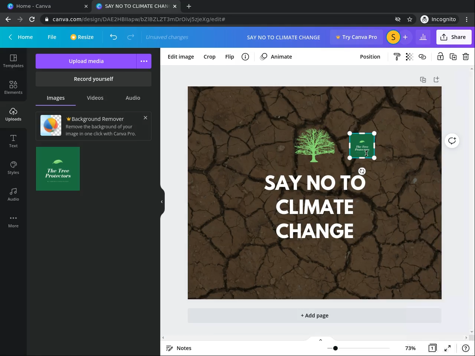Open the More sidebar options
Screen dimensions: 475x356
click(x=13, y=221)
